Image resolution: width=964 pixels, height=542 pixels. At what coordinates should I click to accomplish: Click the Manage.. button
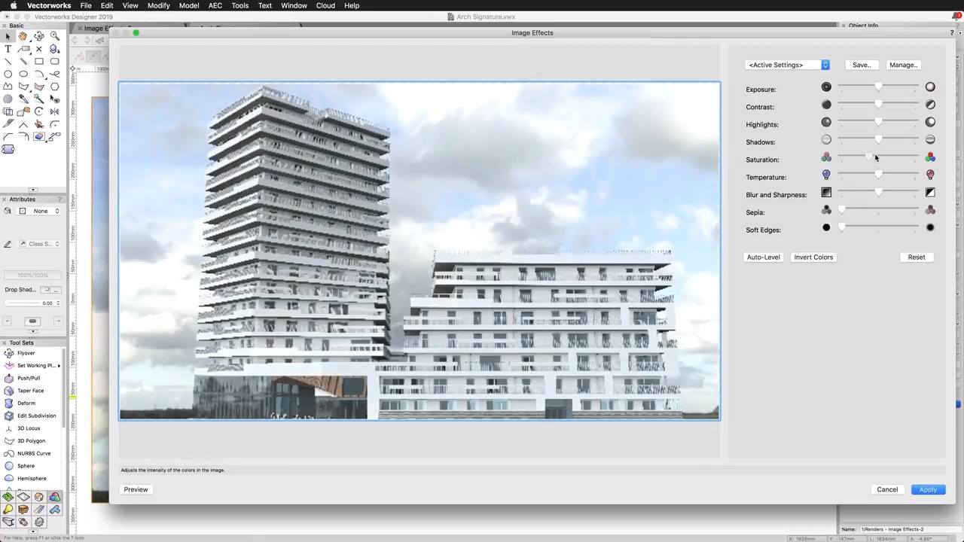(x=903, y=65)
